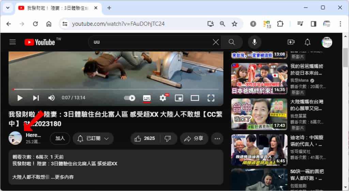The image size is (349, 191).
Task: Open the extension with the 13 badge
Action: click(267, 24)
